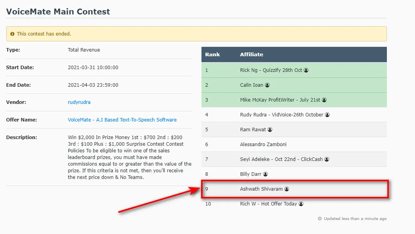Screen dimensions: 415x234
Task: Open profile icon for Rudy Rudra VidVoice
Action: (328, 114)
